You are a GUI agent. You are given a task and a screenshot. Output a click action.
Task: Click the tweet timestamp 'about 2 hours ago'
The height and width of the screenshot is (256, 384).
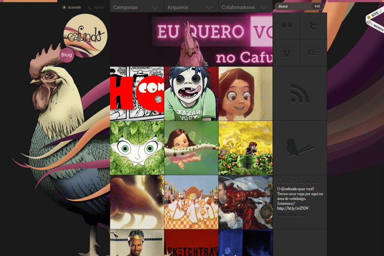tap(291, 214)
